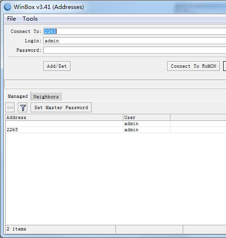The image size is (226, 238).
Task: Click the empty Password field
Action: pyautogui.click(x=135, y=50)
